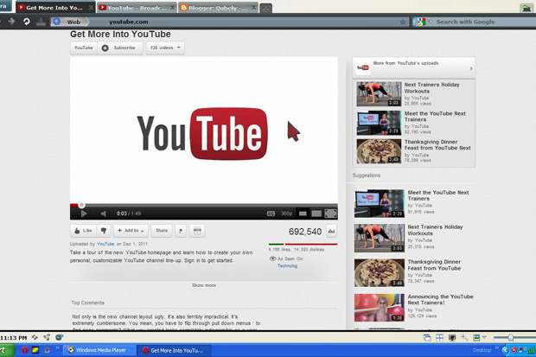
Task: Open the YouTube uploader link
Action: click(x=105, y=244)
